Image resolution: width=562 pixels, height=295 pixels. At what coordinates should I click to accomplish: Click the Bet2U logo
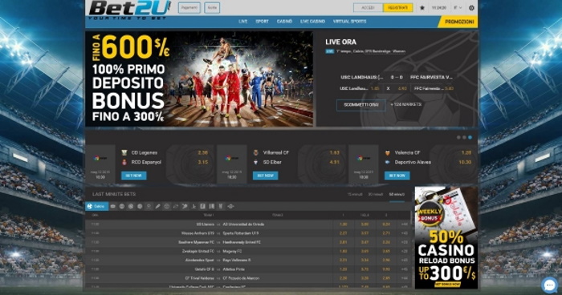(129, 10)
